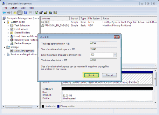Click the magnifier Find toolbar icon

tap(50, 13)
